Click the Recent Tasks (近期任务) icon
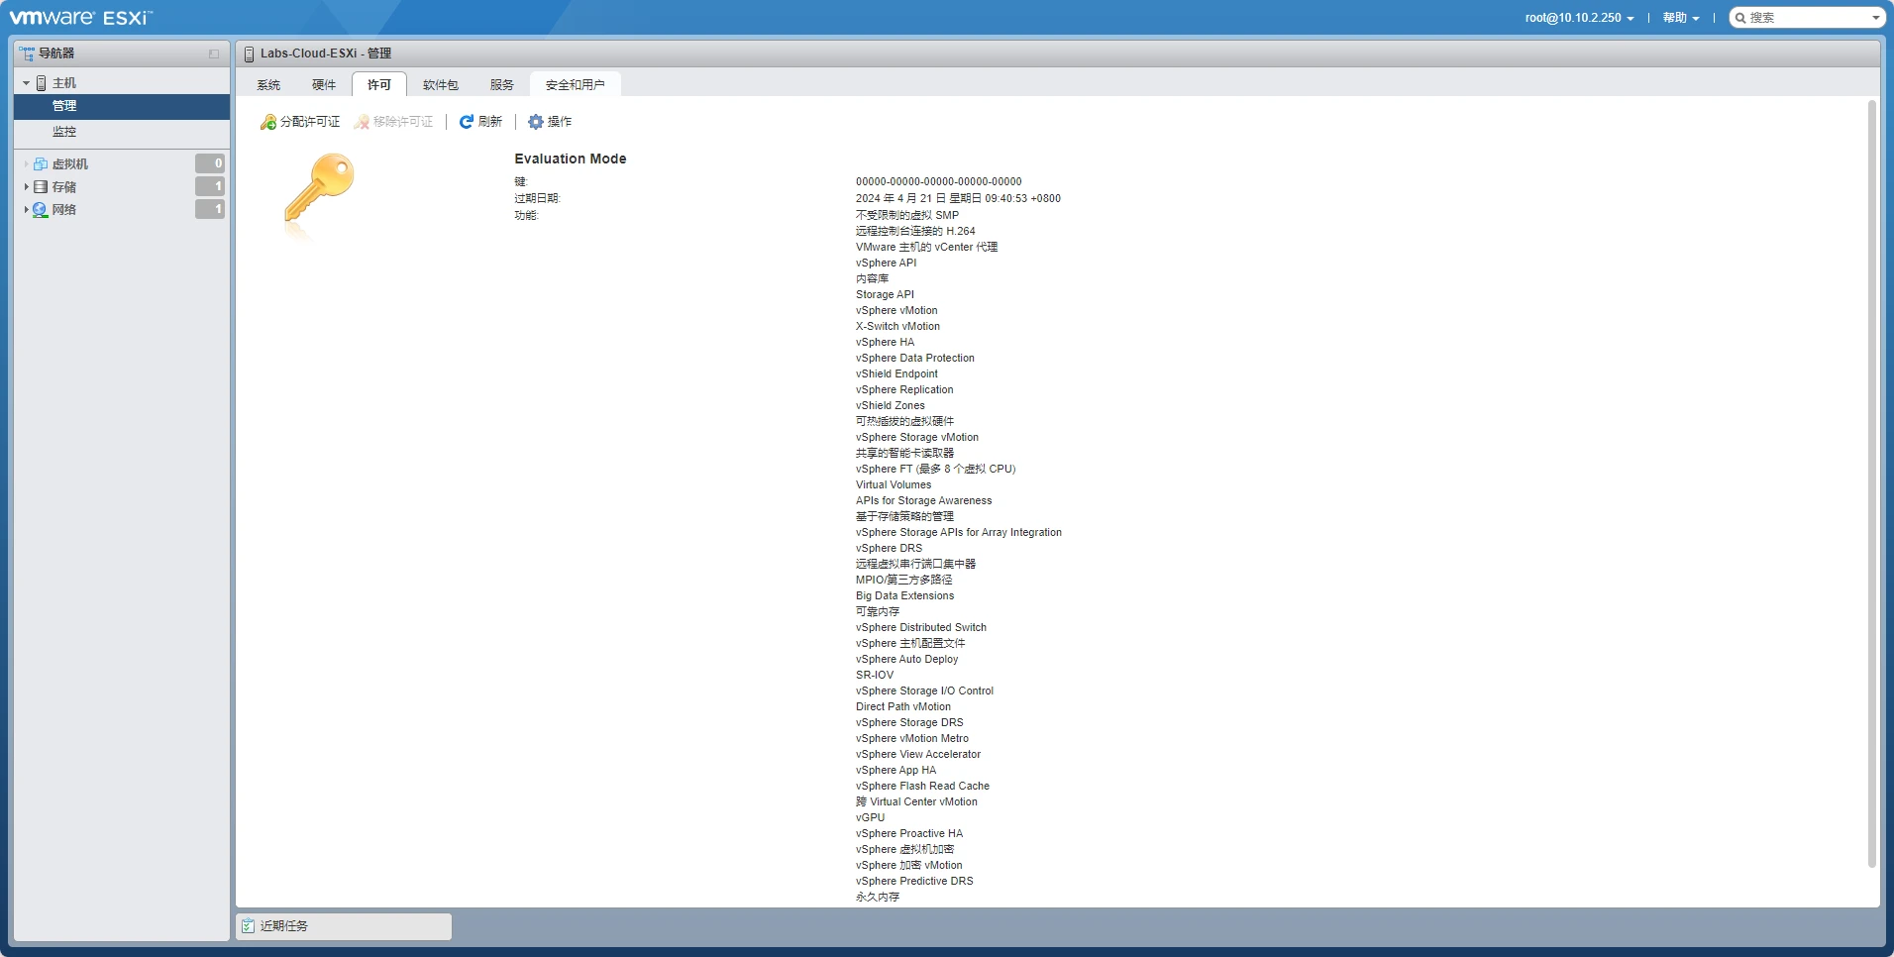This screenshot has height=957, width=1894. click(x=249, y=926)
